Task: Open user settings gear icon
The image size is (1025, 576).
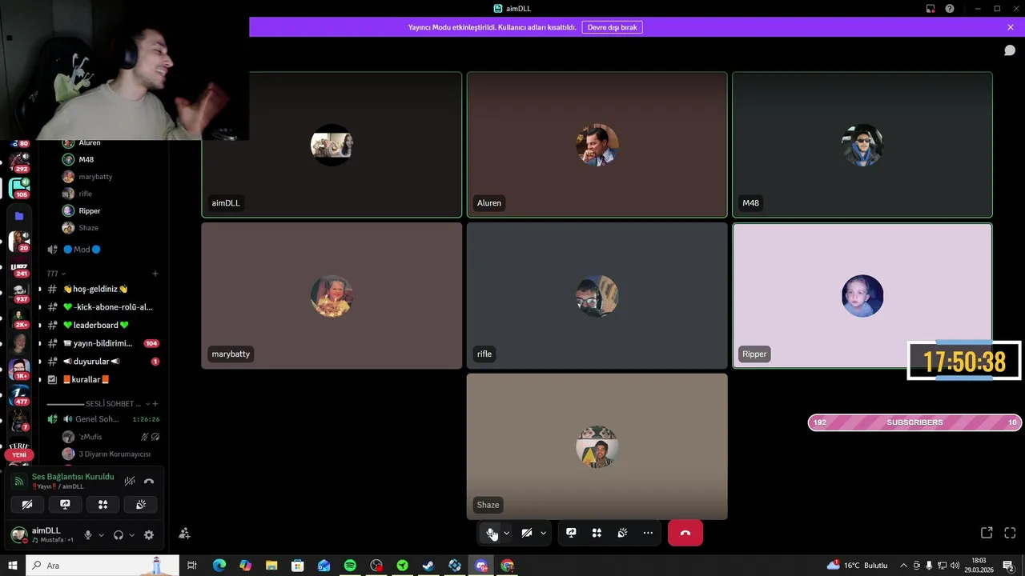Action: [149, 535]
